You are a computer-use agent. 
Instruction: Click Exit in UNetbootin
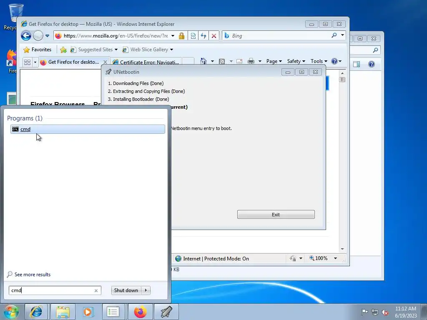pyautogui.click(x=276, y=215)
